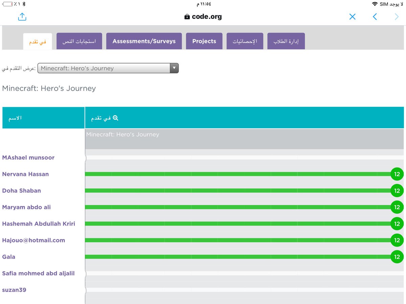Click Nervana Hassan's green progress bar
The image size is (406, 304).
(238, 174)
